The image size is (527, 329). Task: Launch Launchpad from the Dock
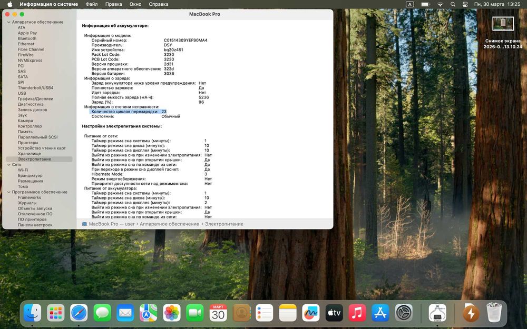coord(56,313)
